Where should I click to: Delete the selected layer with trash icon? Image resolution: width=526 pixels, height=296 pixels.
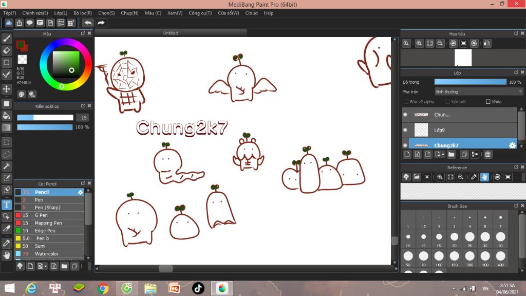(x=488, y=154)
